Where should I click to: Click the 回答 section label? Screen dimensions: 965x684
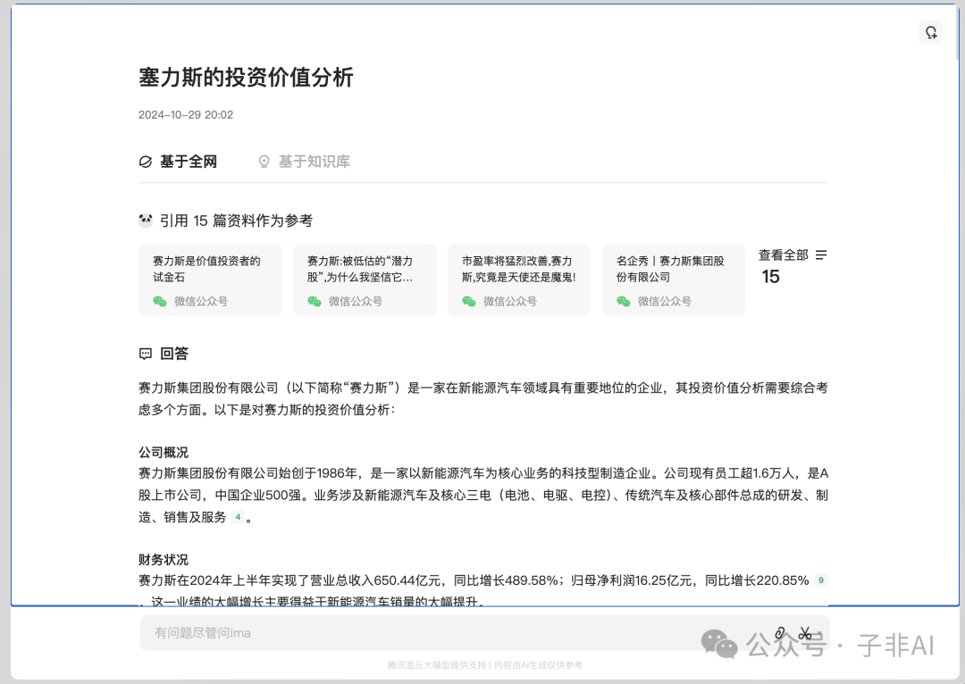(x=174, y=354)
